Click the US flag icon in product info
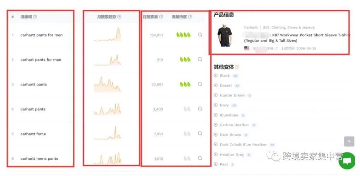360x176 pixels. click(247, 48)
